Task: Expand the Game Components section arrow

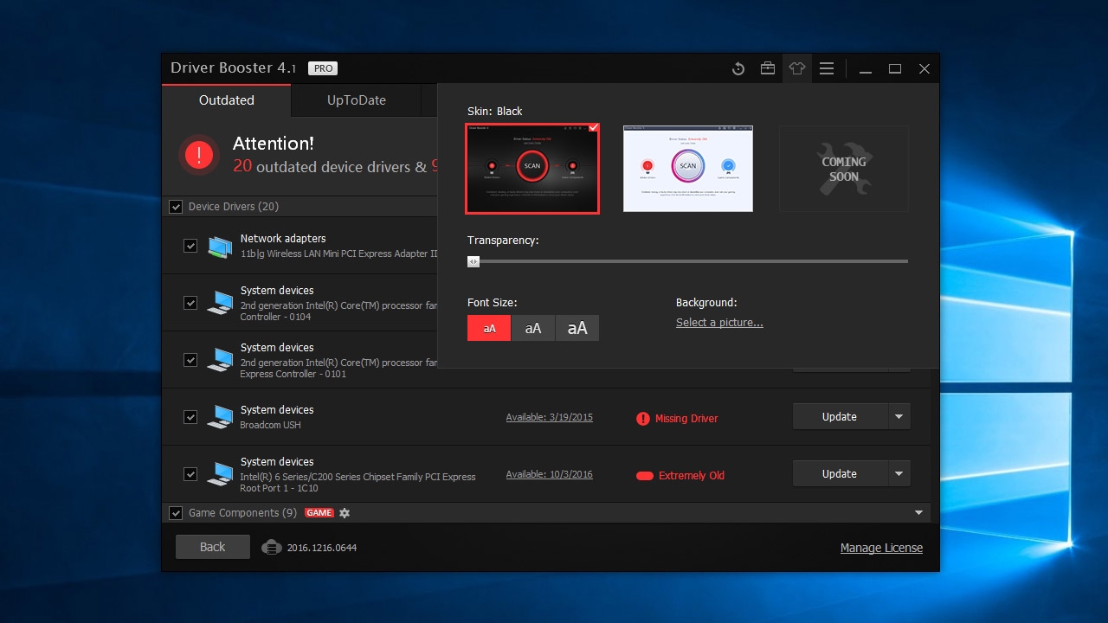Action: coord(919,513)
